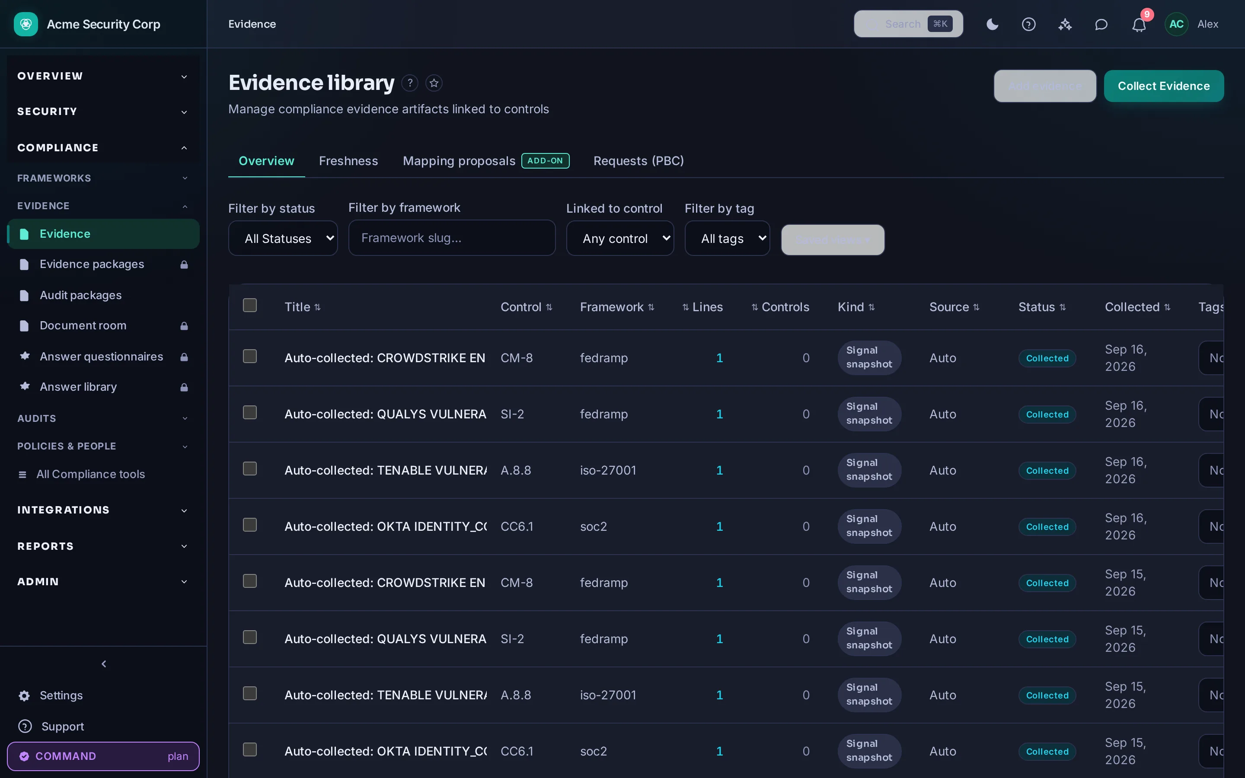Expand the OVERVIEW sidebar section
This screenshot has width=1245, height=778.
point(103,76)
